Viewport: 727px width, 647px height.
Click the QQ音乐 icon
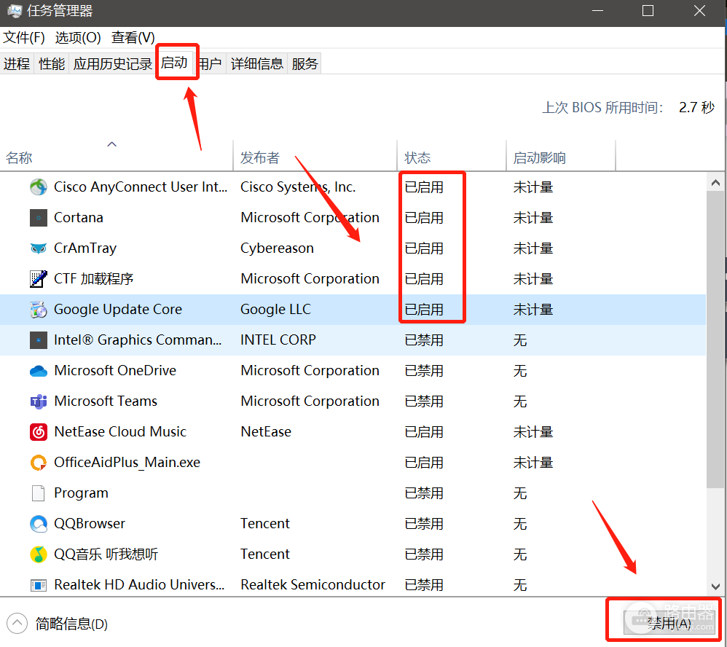click(x=39, y=554)
